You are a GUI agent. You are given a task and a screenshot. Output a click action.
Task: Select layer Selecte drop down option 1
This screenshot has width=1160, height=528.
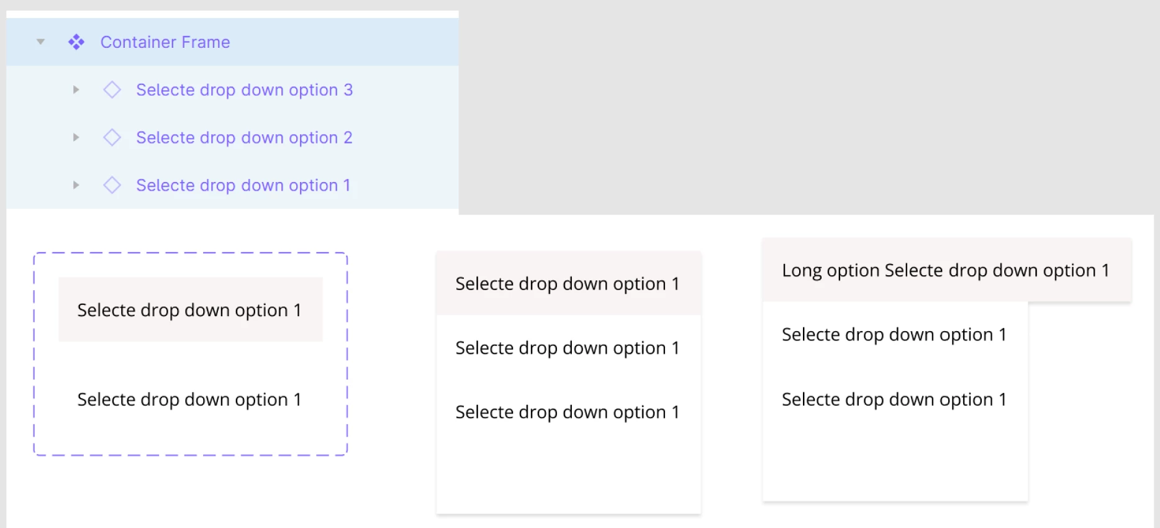tap(243, 185)
